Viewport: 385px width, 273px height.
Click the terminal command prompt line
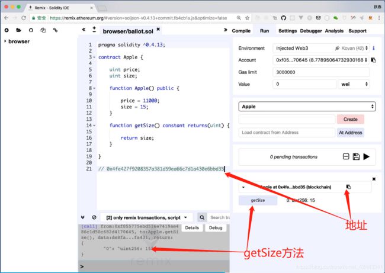tap(154, 267)
